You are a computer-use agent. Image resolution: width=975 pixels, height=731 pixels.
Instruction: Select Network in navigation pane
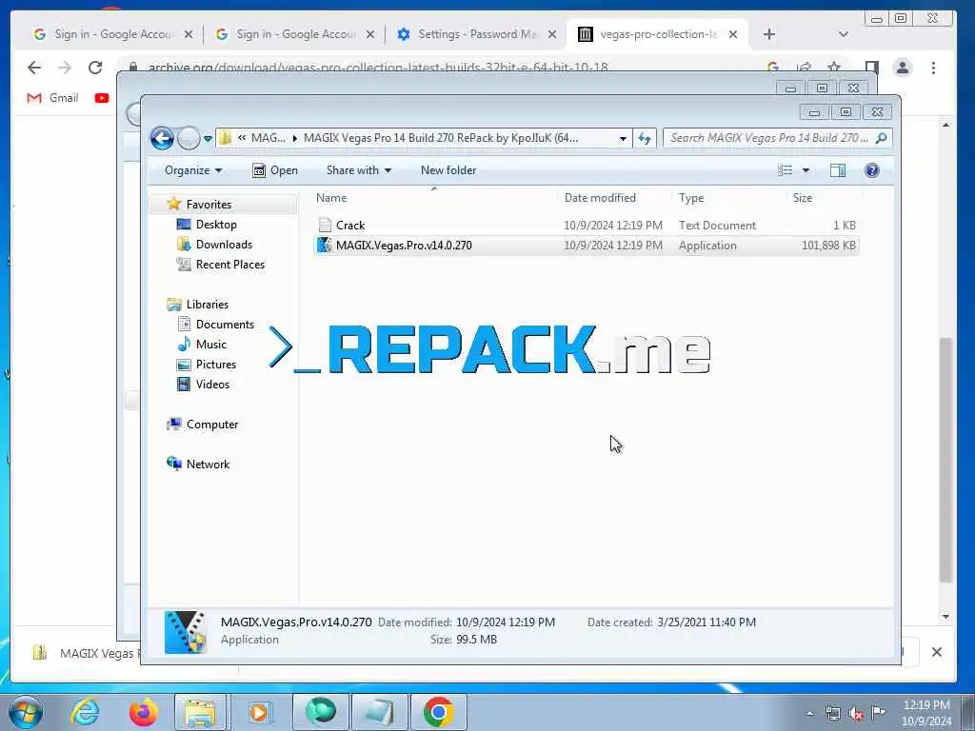208,464
